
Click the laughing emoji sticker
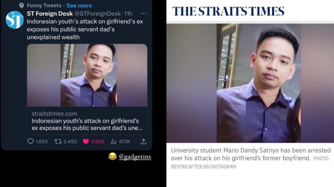(x=113, y=156)
